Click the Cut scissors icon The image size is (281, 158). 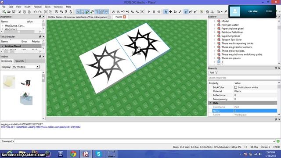pos(19,12)
